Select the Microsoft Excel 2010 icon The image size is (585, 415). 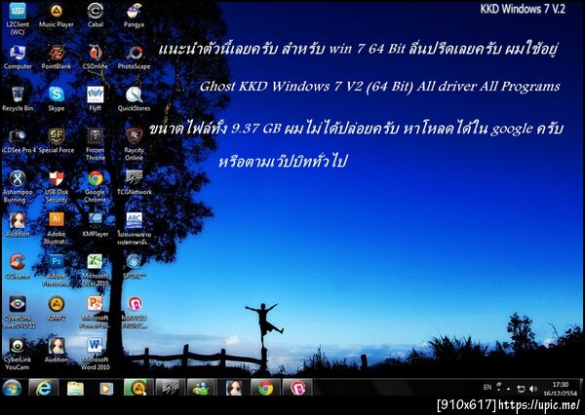click(96, 271)
